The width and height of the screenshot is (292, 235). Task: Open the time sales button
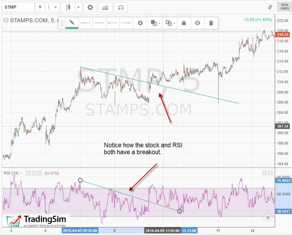click(285, 7)
